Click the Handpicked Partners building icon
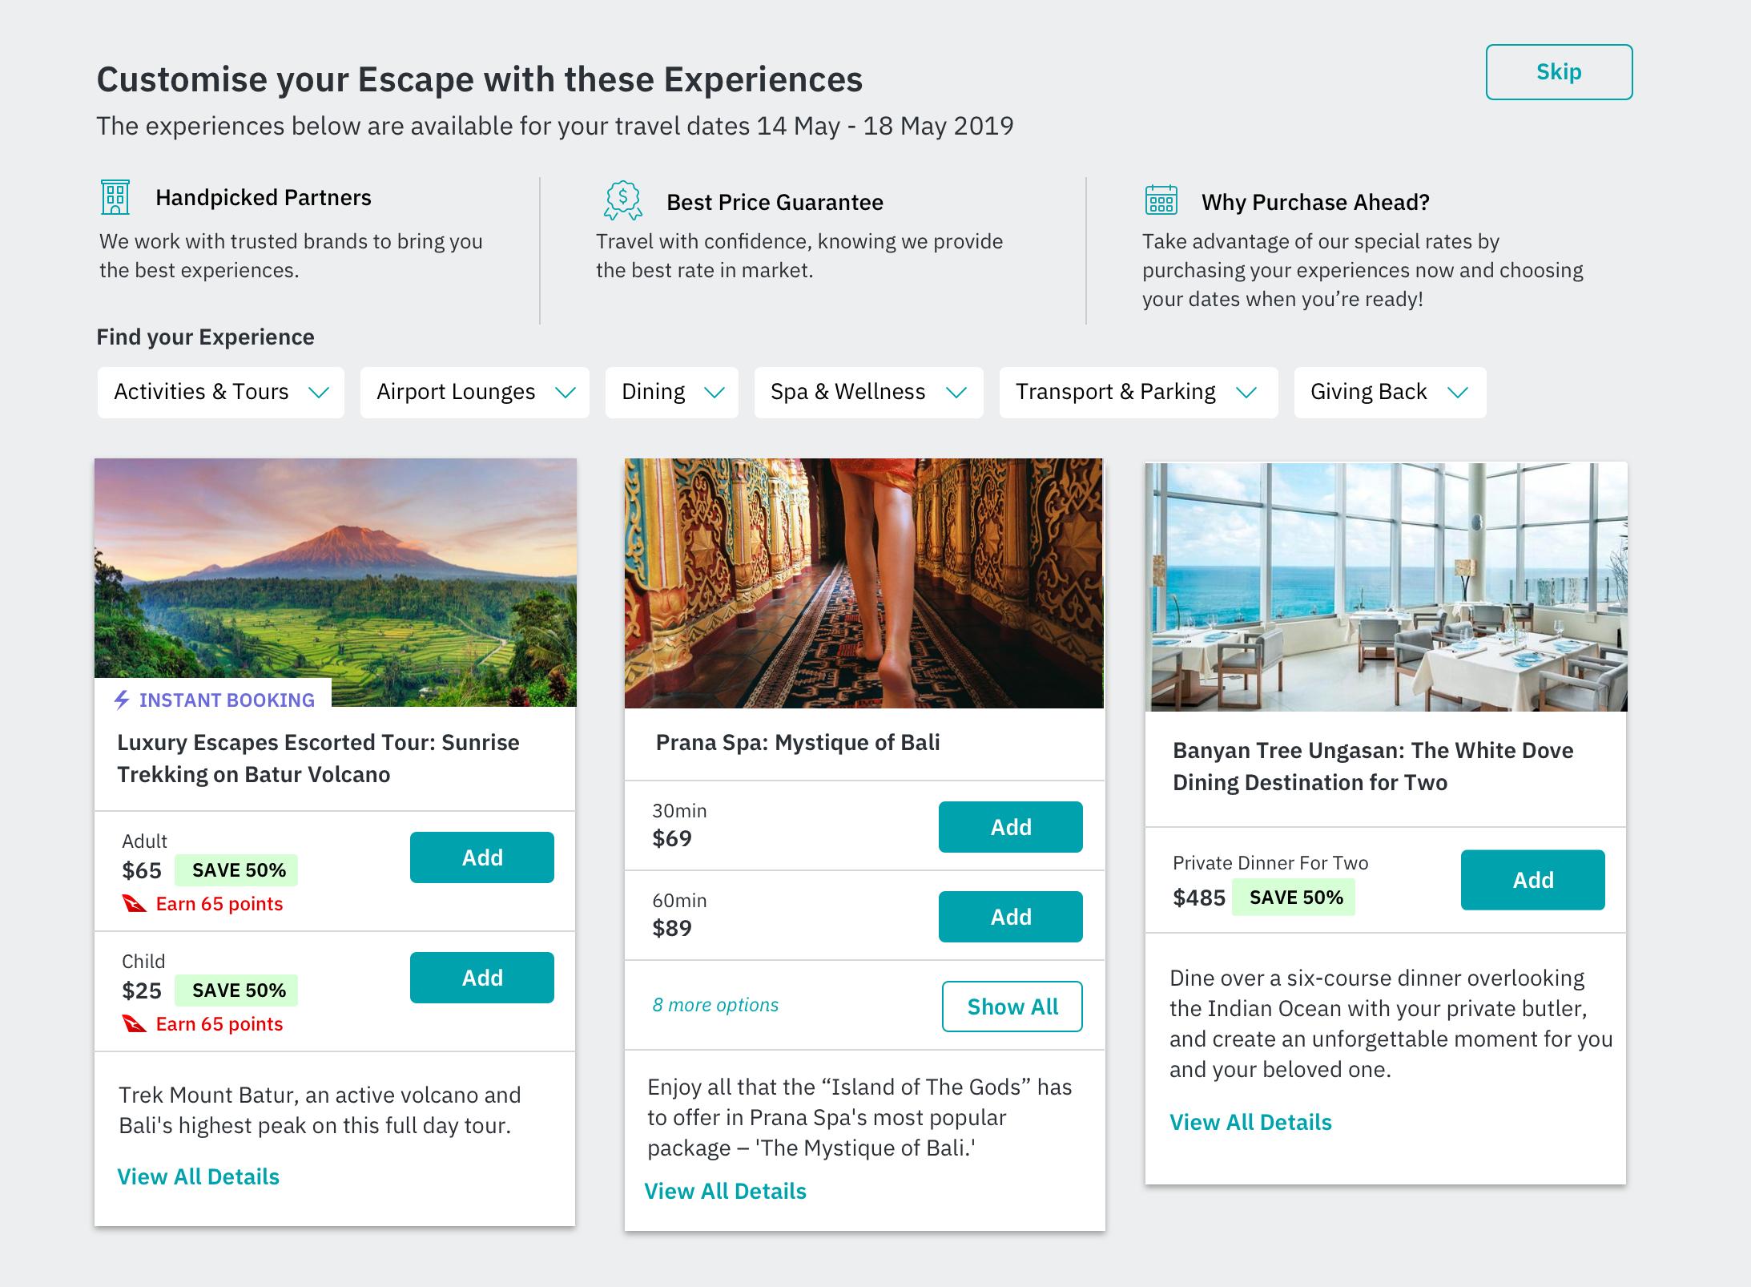Viewport: 1751px width, 1287px height. pyautogui.click(x=115, y=197)
